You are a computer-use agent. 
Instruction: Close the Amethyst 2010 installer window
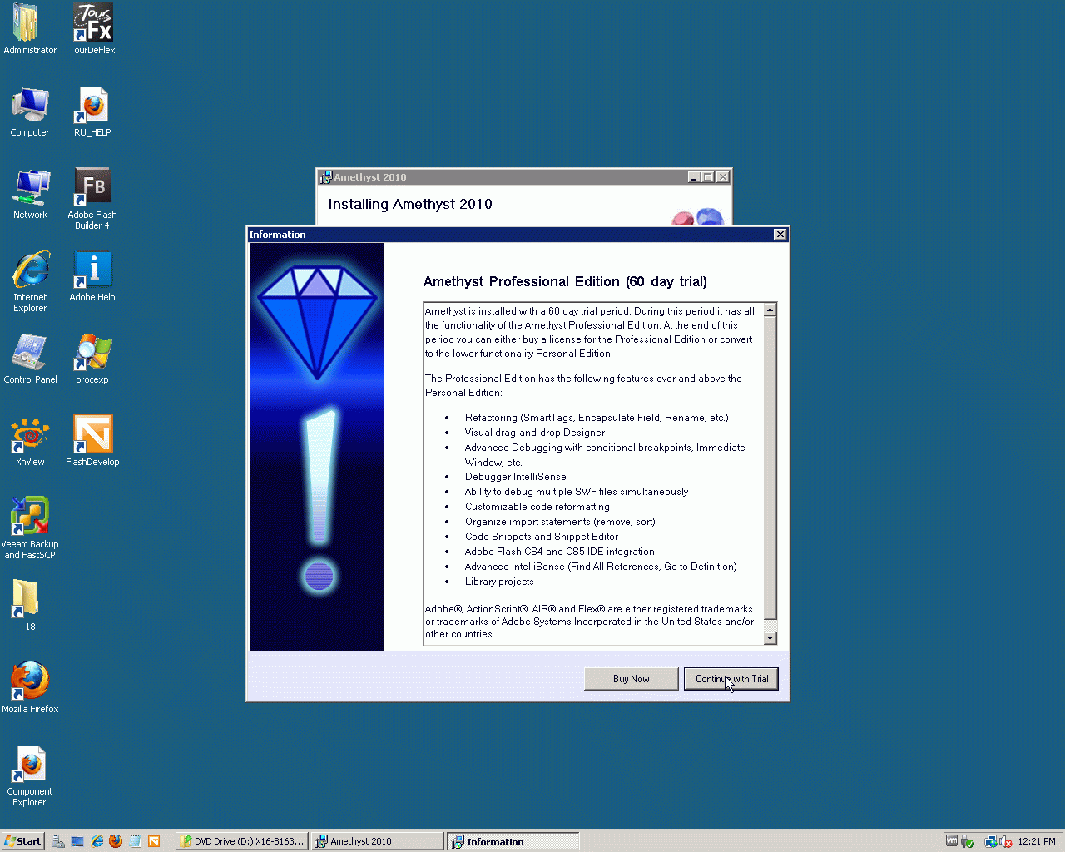[x=723, y=177]
